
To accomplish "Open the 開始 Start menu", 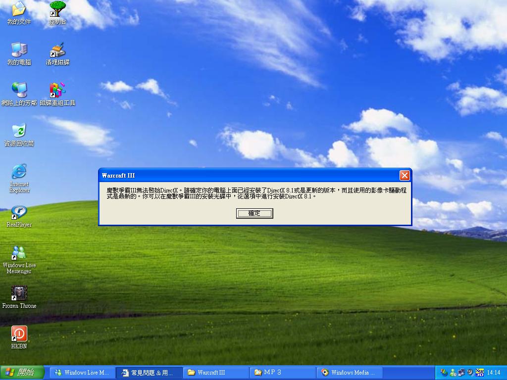I will click(20, 373).
